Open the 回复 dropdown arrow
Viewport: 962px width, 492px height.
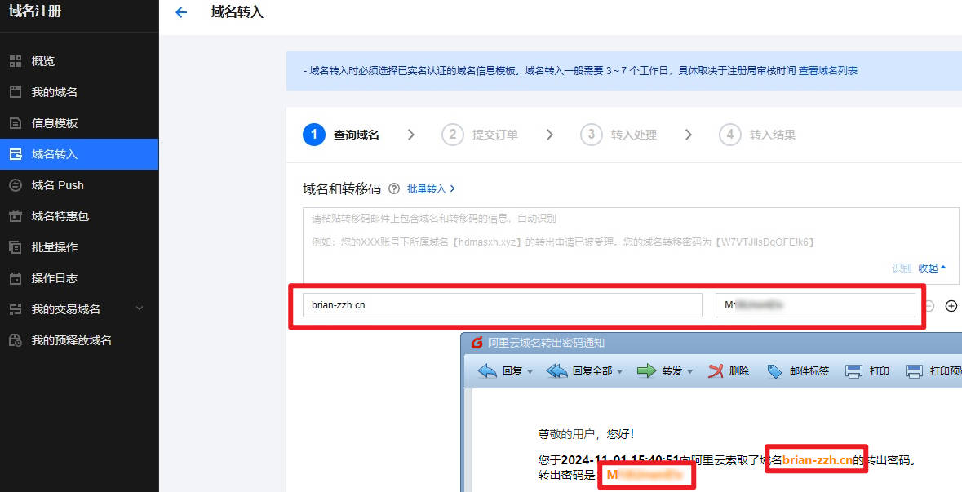coord(530,372)
